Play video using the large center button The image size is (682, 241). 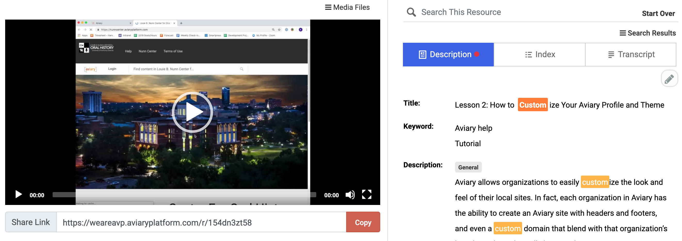(x=192, y=112)
